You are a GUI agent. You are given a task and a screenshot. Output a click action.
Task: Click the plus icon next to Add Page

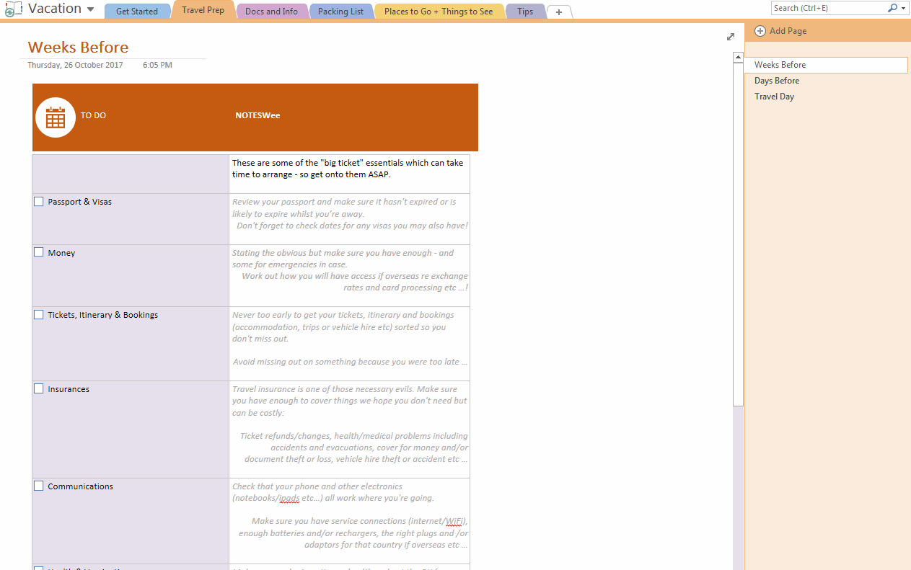point(760,31)
